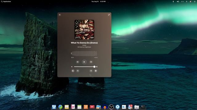Screen dimensions: 197x110
Task: Toggle the repeat mode button
Action: coord(91,71)
